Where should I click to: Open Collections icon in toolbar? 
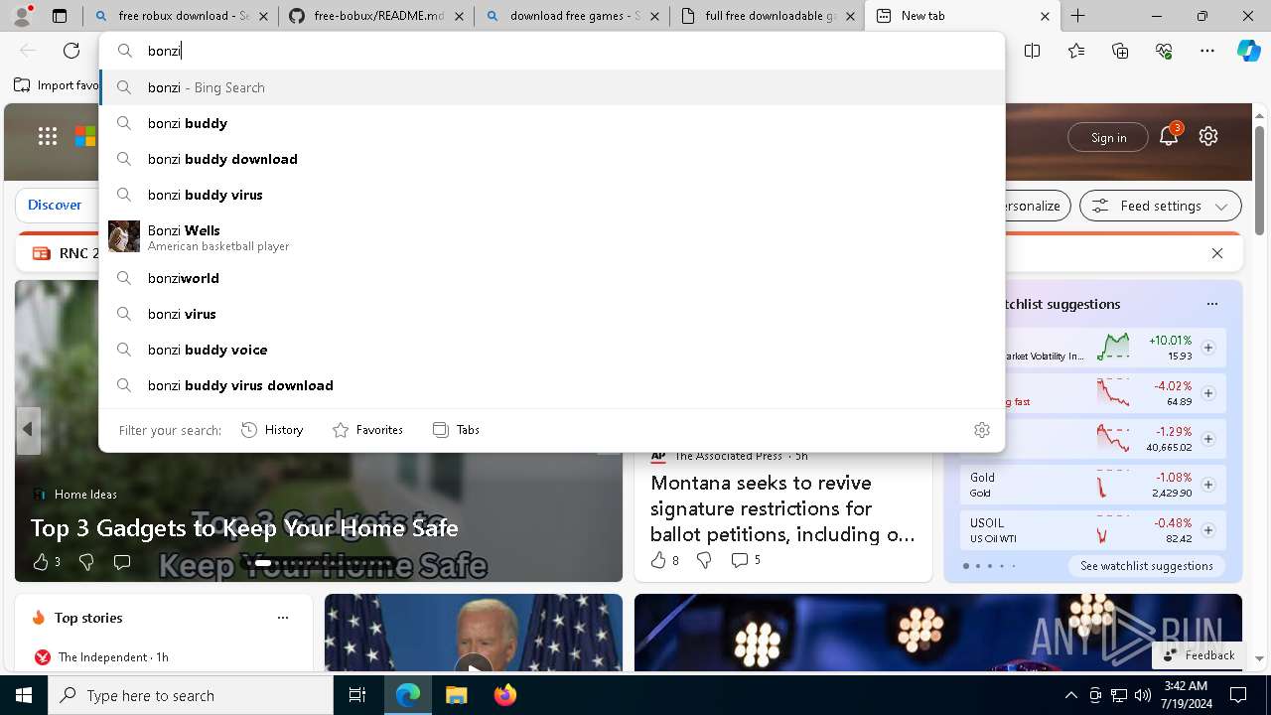tap(1120, 51)
